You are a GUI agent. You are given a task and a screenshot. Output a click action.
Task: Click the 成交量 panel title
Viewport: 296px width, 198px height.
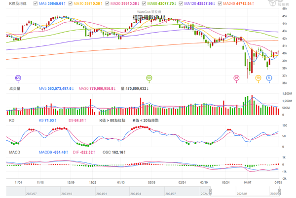coord(15,88)
